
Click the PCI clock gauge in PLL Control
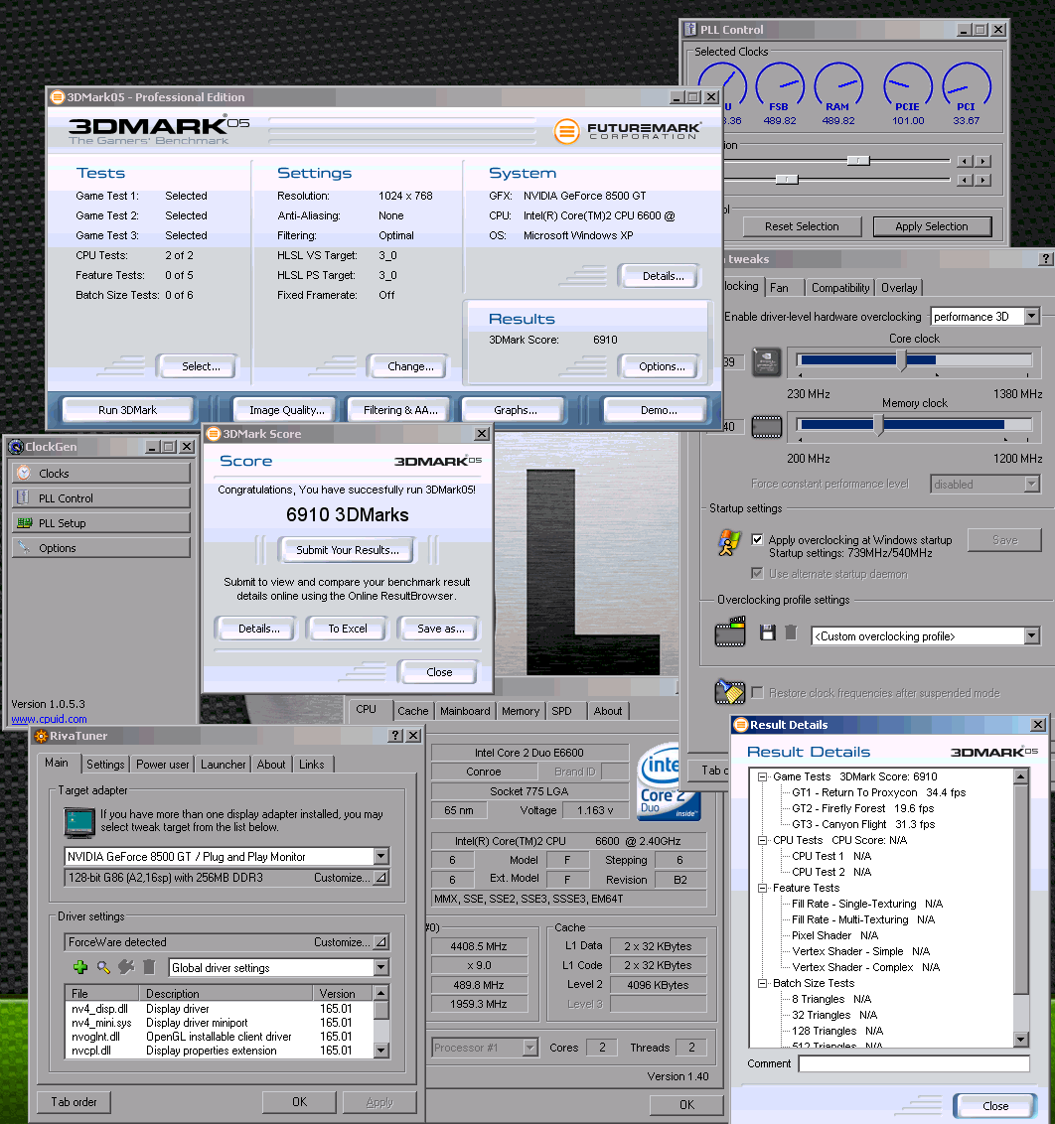pos(966,86)
